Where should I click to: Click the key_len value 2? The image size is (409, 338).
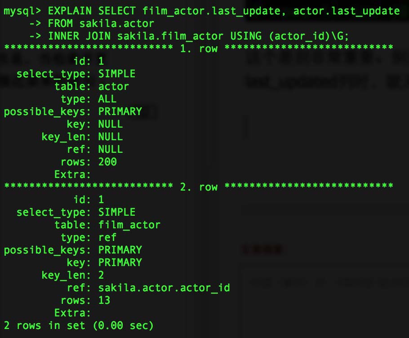pos(101,275)
